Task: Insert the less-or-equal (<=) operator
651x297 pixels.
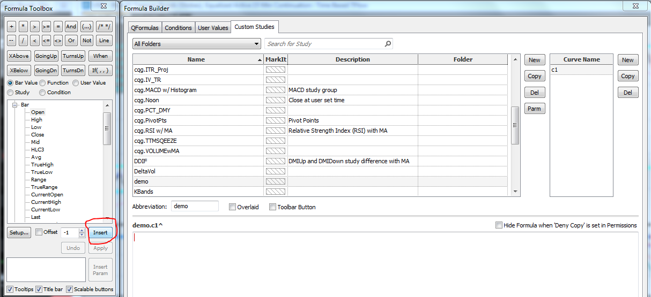Action: 46,40
